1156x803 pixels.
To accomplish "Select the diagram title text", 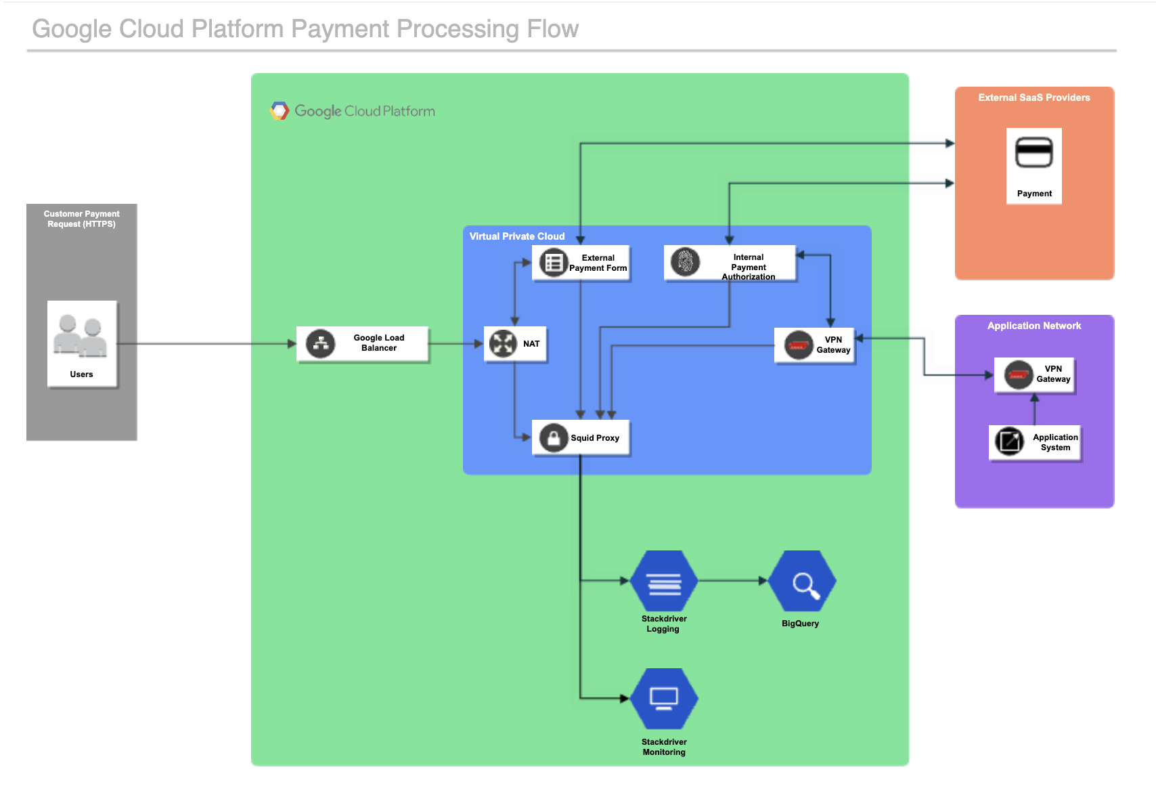I will coord(305,29).
